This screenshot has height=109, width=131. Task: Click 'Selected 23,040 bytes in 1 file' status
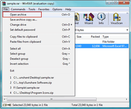(30, 105)
